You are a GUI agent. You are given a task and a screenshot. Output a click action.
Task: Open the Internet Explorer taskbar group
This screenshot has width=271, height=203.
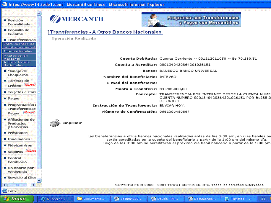point(56,199)
